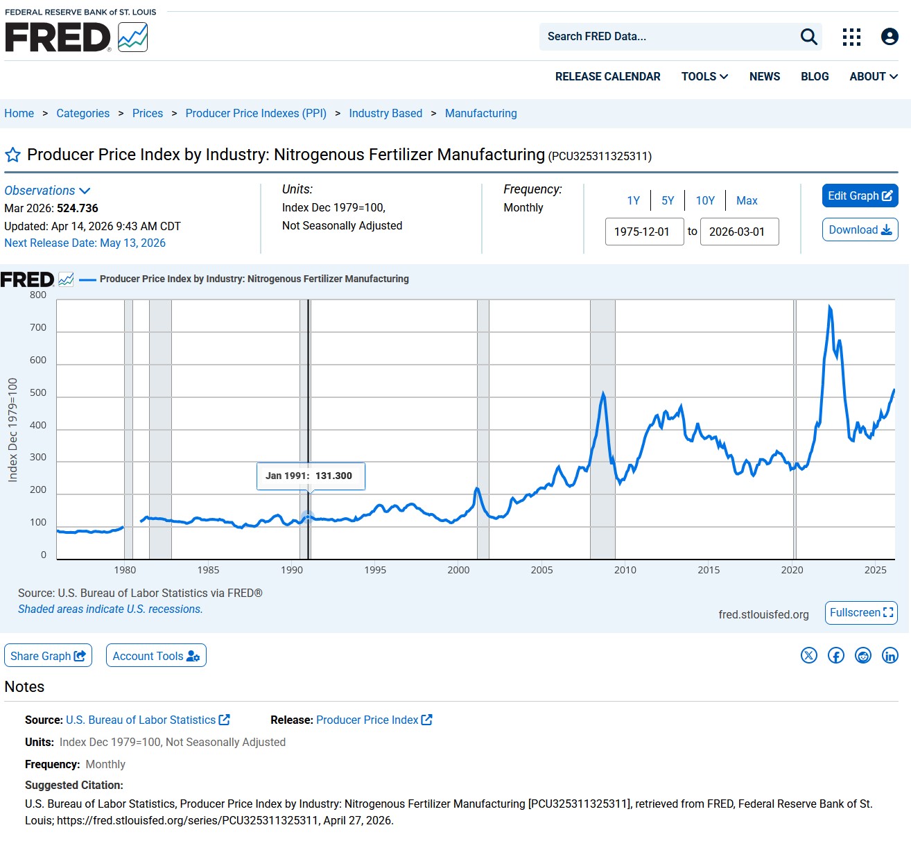Click the series ID (PCU325311325311)
This screenshot has width=911, height=841.
point(600,156)
